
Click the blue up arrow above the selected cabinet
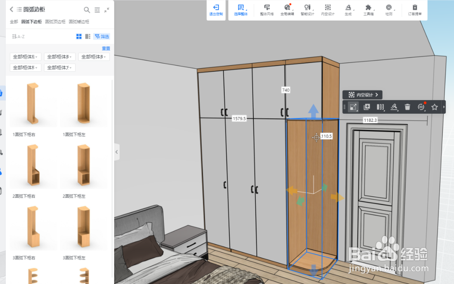313,111
